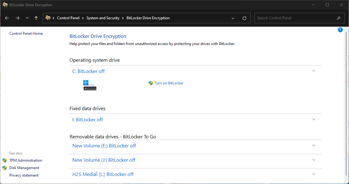Click Turn on BitLocker link

pyautogui.click(x=169, y=83)
